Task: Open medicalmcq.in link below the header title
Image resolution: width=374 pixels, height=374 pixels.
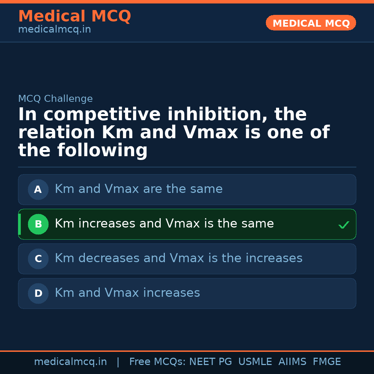Action: click(54, 29)
